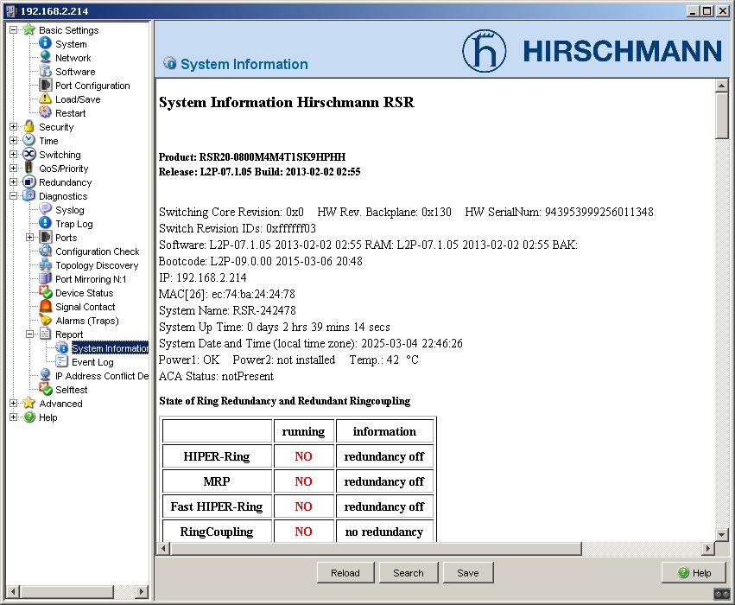The height and width of the screenshot is (605, 735).
Task: Expand the Switching tree node
Action: tap(13, 155)
